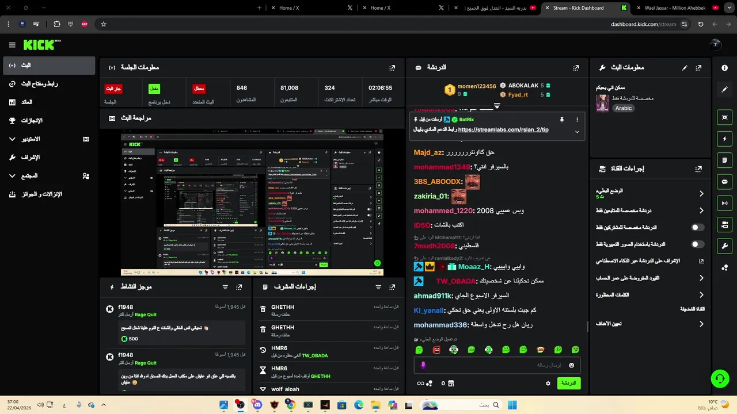Click the pencil edit icon in the right rail
The image size is (737, 414).
tap(724, 90)
